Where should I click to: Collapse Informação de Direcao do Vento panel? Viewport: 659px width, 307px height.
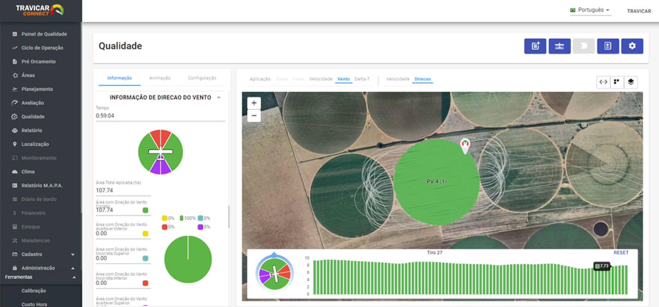point(219,97)
